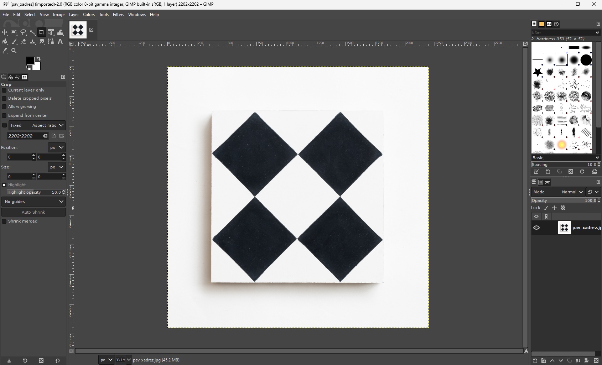Switch to the Images tab in the left dock
602x365 pixels.
24,77
